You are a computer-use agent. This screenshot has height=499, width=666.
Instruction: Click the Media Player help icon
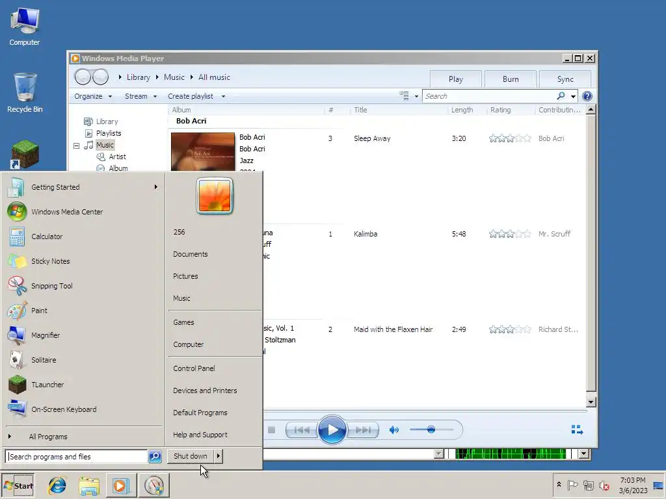click(587, 96)
